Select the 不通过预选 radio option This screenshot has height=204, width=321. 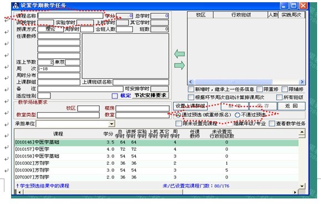pyautogui.click(x=237, y=115)
